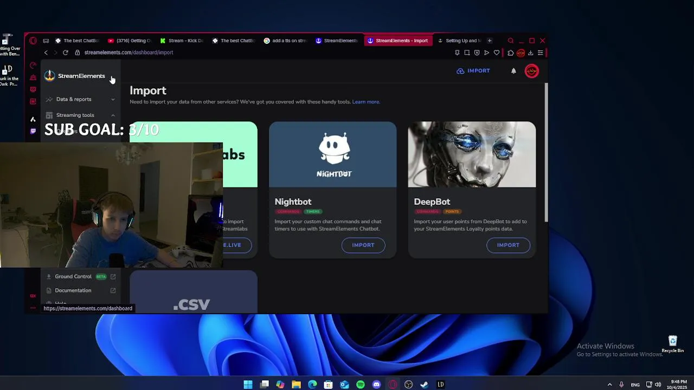694x390 pixels.
Task: Open Opera easy setup menu icon
Action: pos(541,53)
